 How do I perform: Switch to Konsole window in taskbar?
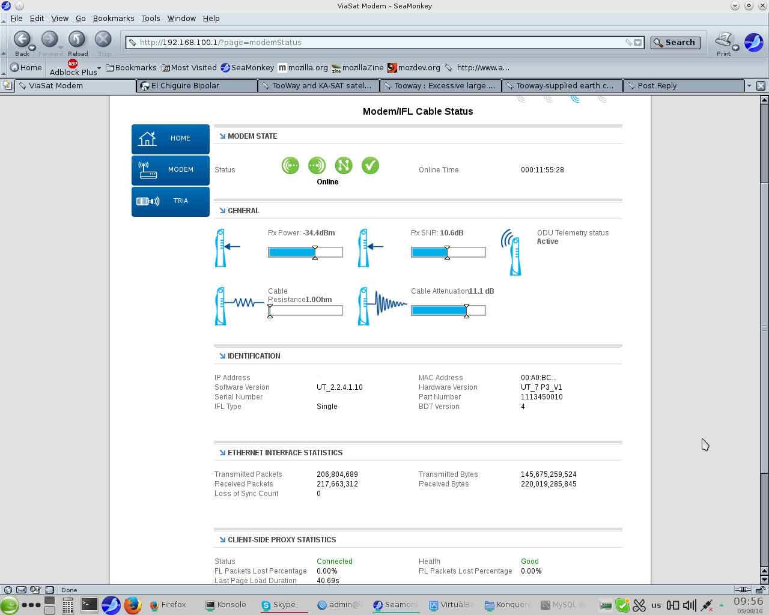(x=226, y=605)
